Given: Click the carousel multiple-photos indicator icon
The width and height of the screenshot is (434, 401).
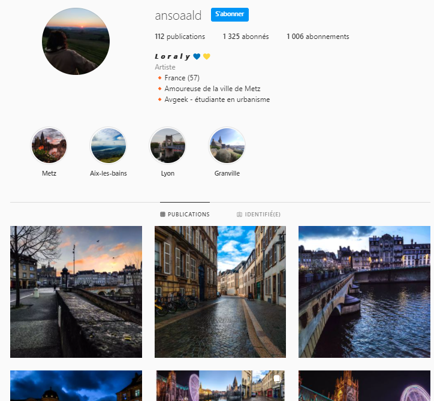Looking at the screenshot, I should 277,379.
